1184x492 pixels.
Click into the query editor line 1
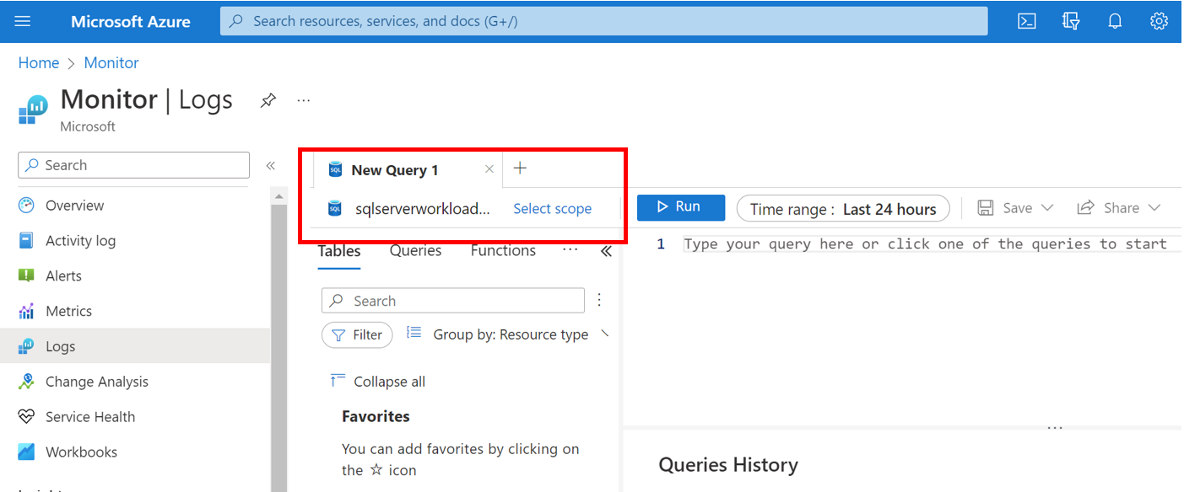click(x=925, y=244)
